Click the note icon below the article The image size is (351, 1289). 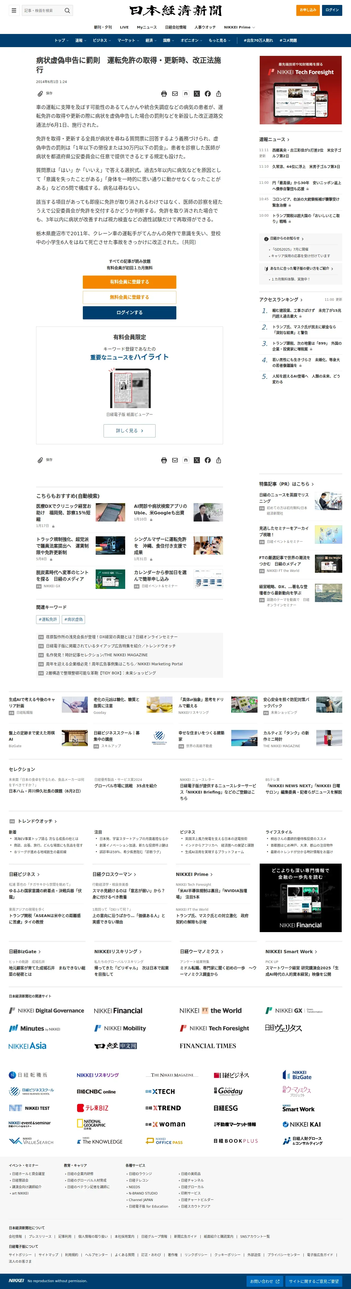coord(186,460)
